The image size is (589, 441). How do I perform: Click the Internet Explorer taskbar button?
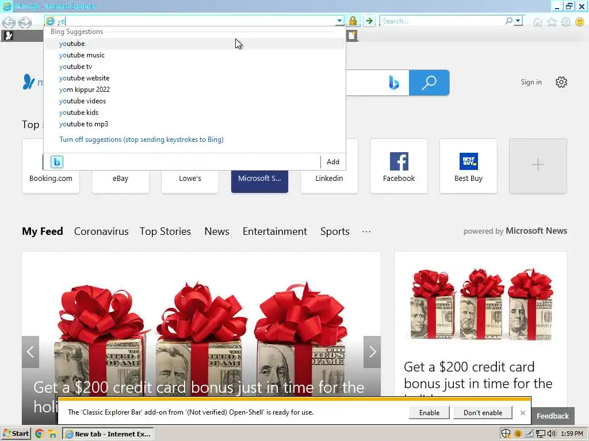click(x=108, y=434)
